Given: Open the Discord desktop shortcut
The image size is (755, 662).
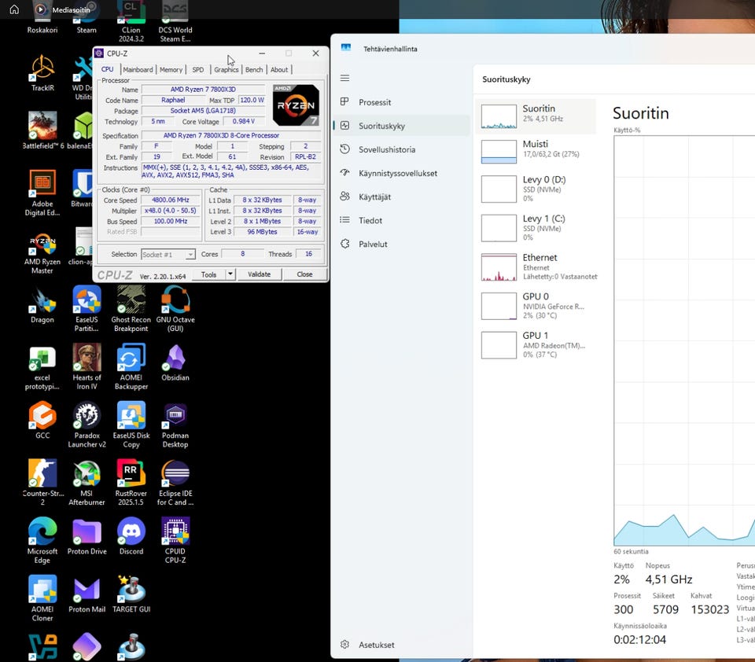Looking at the screenshot, I should click(131, 535).
